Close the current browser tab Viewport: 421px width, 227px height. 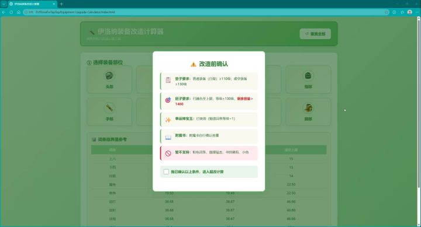click(54, 4)
